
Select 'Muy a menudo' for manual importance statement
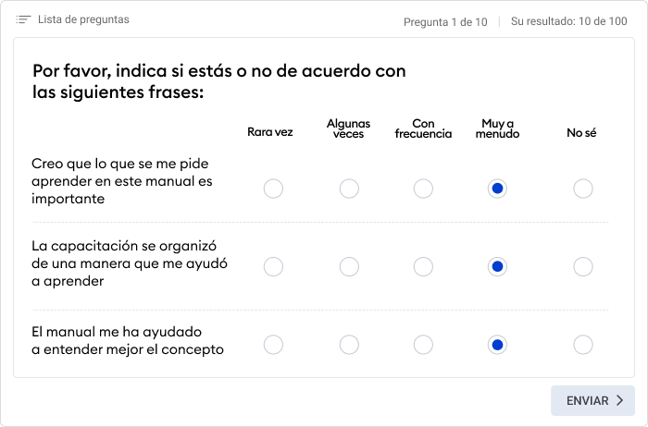click(497, 189)
